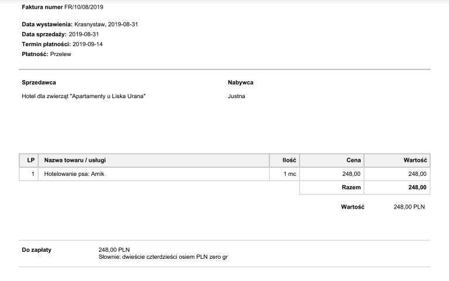This screenshot has width=449, height=281.
Task: Click the Wartość column header in table
Action: click(397, 161)
